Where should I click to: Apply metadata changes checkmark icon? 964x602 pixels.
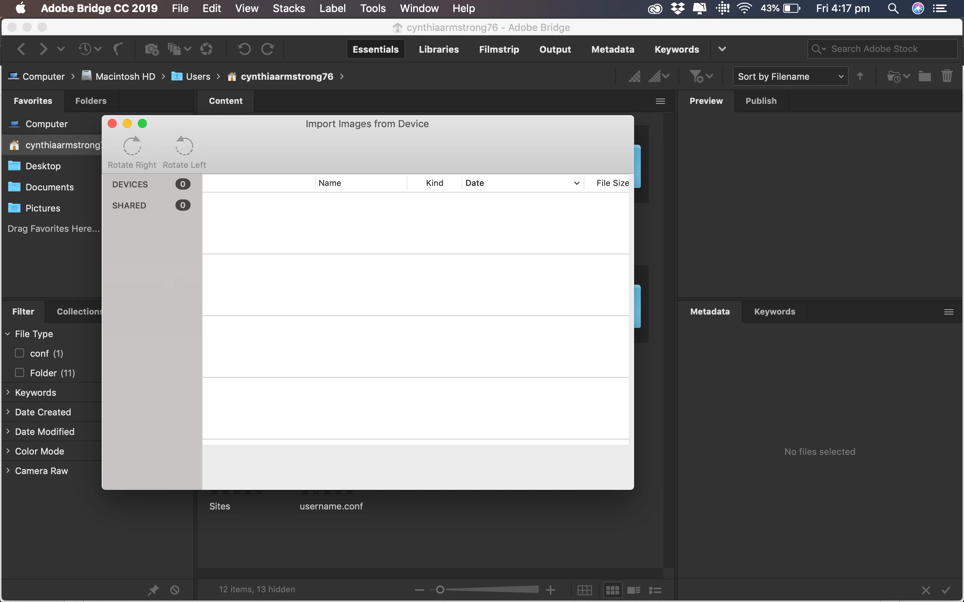(946, 590)
